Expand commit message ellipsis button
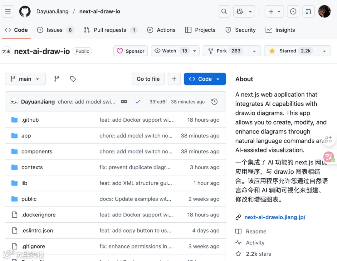 click(124, 102)
